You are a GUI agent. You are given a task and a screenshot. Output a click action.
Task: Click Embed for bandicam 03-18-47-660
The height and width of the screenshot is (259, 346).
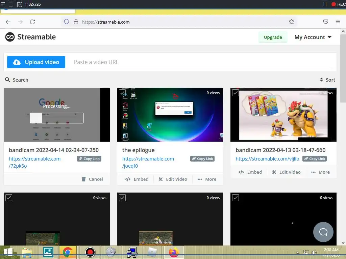click(x=250, y=172)
